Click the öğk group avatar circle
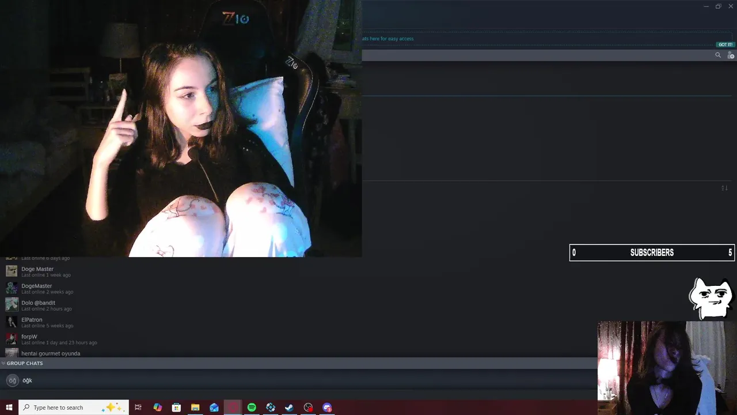The width and height of the screenshot is (737, 415). pos(13,380)
